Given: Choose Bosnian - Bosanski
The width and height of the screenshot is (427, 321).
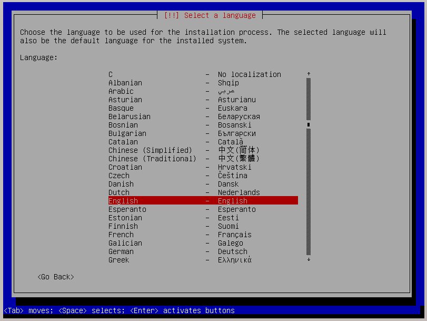Looking at the screenshot, I should click(203, 125).
